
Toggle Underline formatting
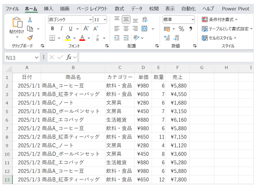(x=71, y=29)
